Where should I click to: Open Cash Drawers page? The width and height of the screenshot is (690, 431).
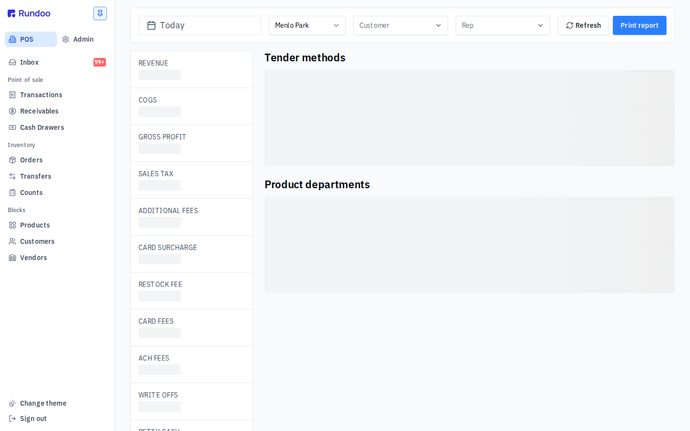pos(57,127)
